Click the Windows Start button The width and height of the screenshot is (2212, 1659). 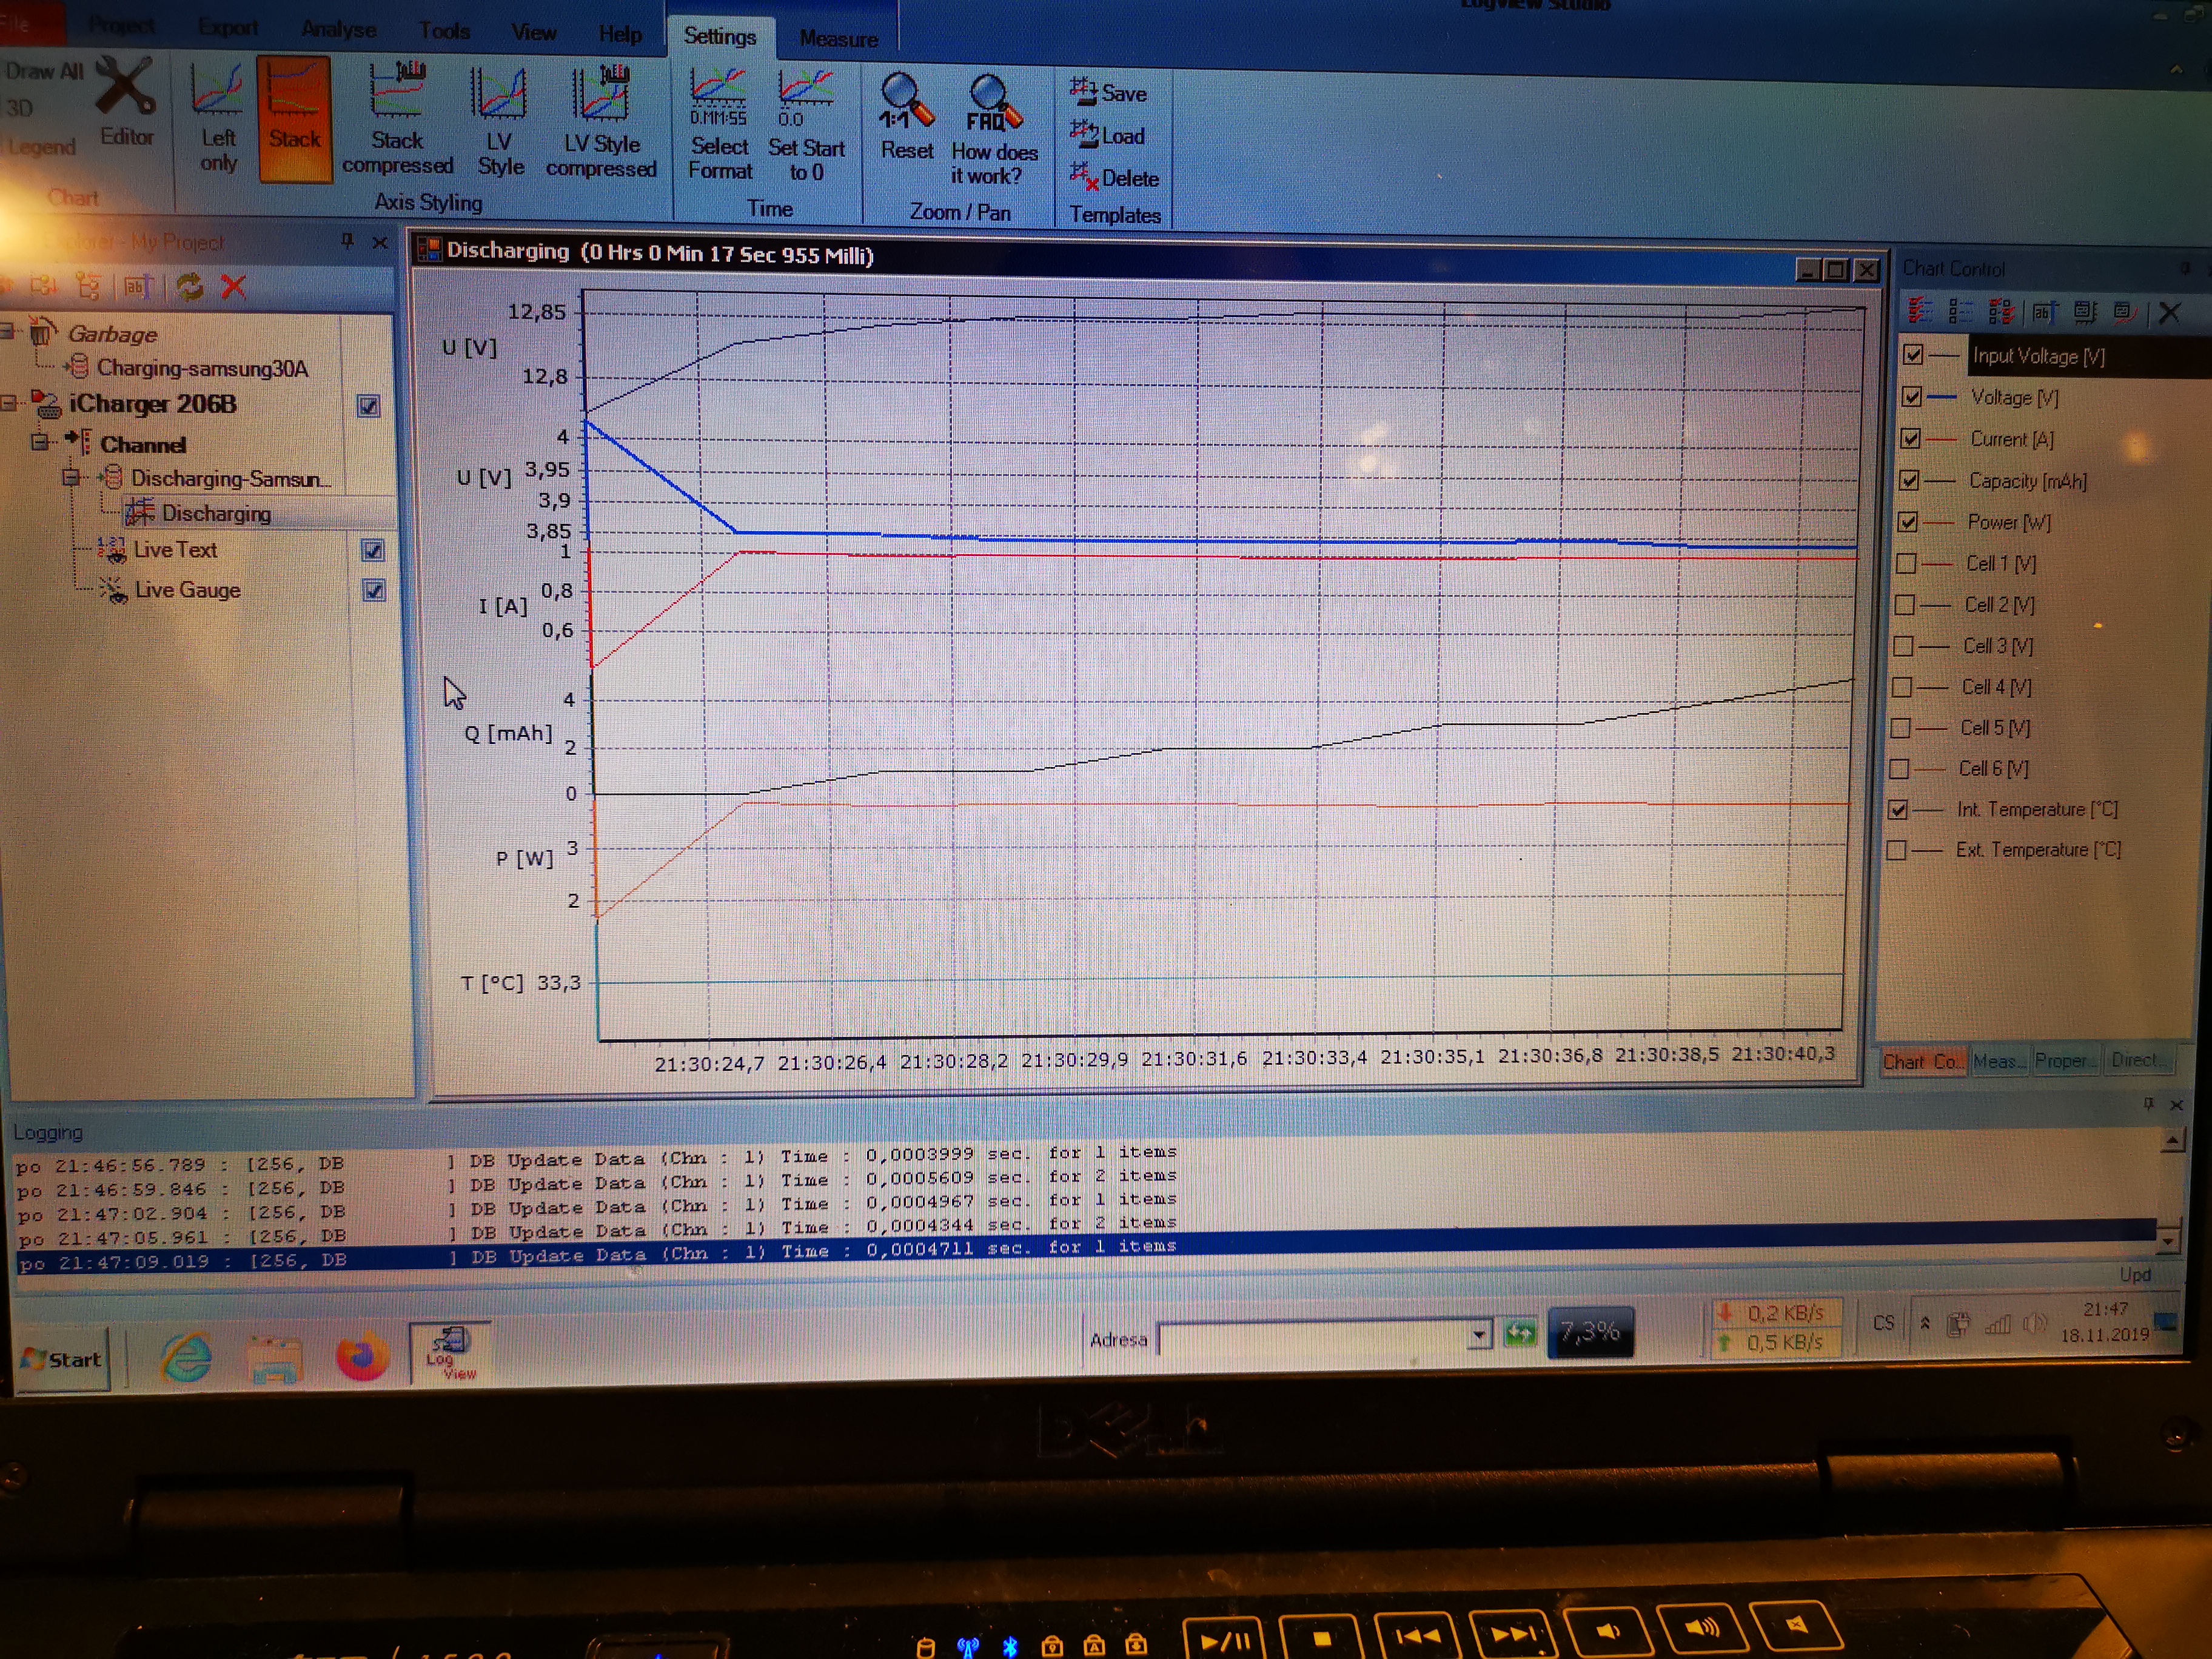[62, 1359]
